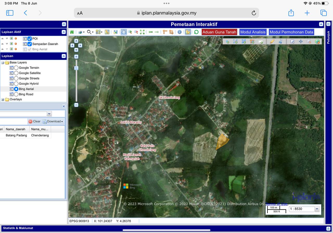Open Modul Analisis
Screen dimensions: 333x233
tap(253, 32)
